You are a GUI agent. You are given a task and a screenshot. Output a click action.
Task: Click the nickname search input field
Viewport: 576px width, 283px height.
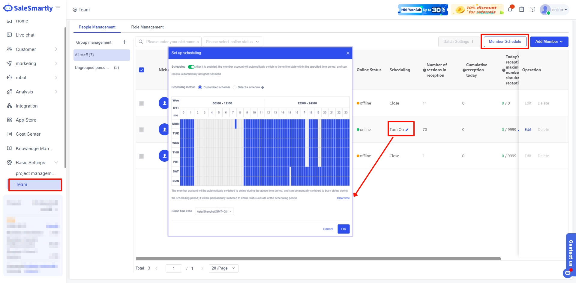pos(172,42)
